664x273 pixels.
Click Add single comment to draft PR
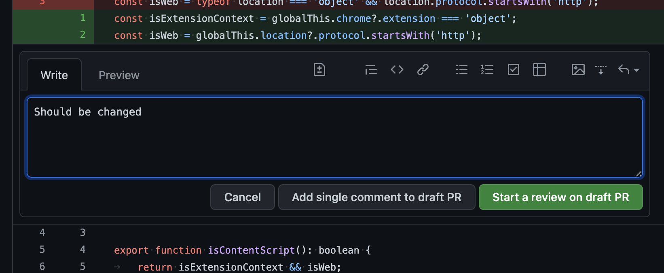(377, 197)
